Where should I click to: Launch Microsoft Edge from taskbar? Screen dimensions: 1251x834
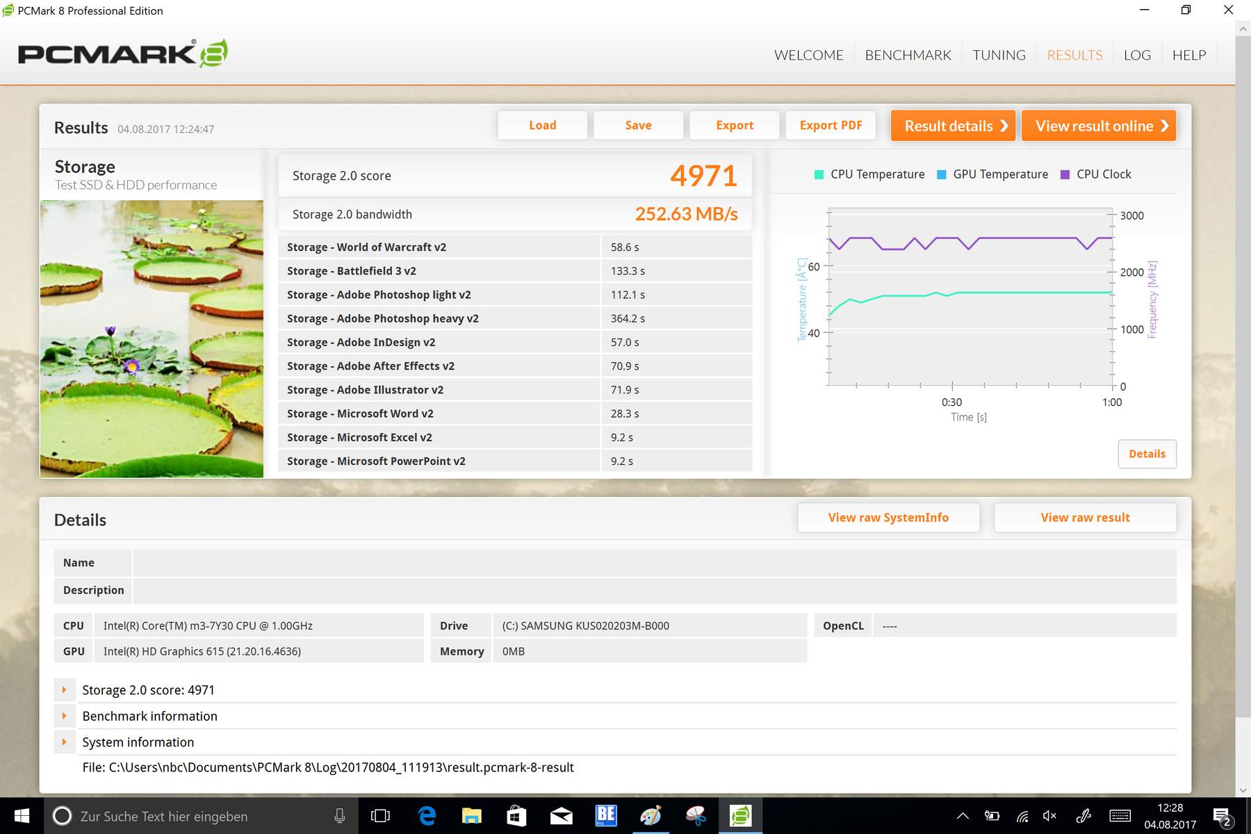(x=427, y=816)
